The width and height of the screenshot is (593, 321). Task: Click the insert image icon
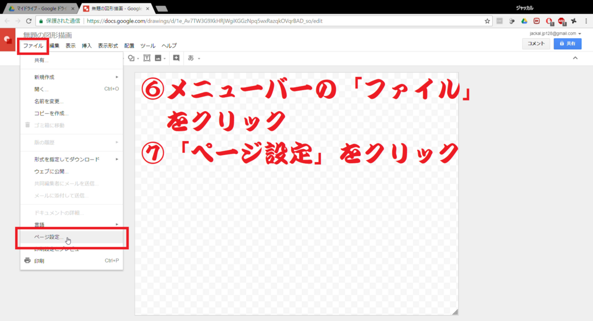pyautogui.click(x=158, y=58)
